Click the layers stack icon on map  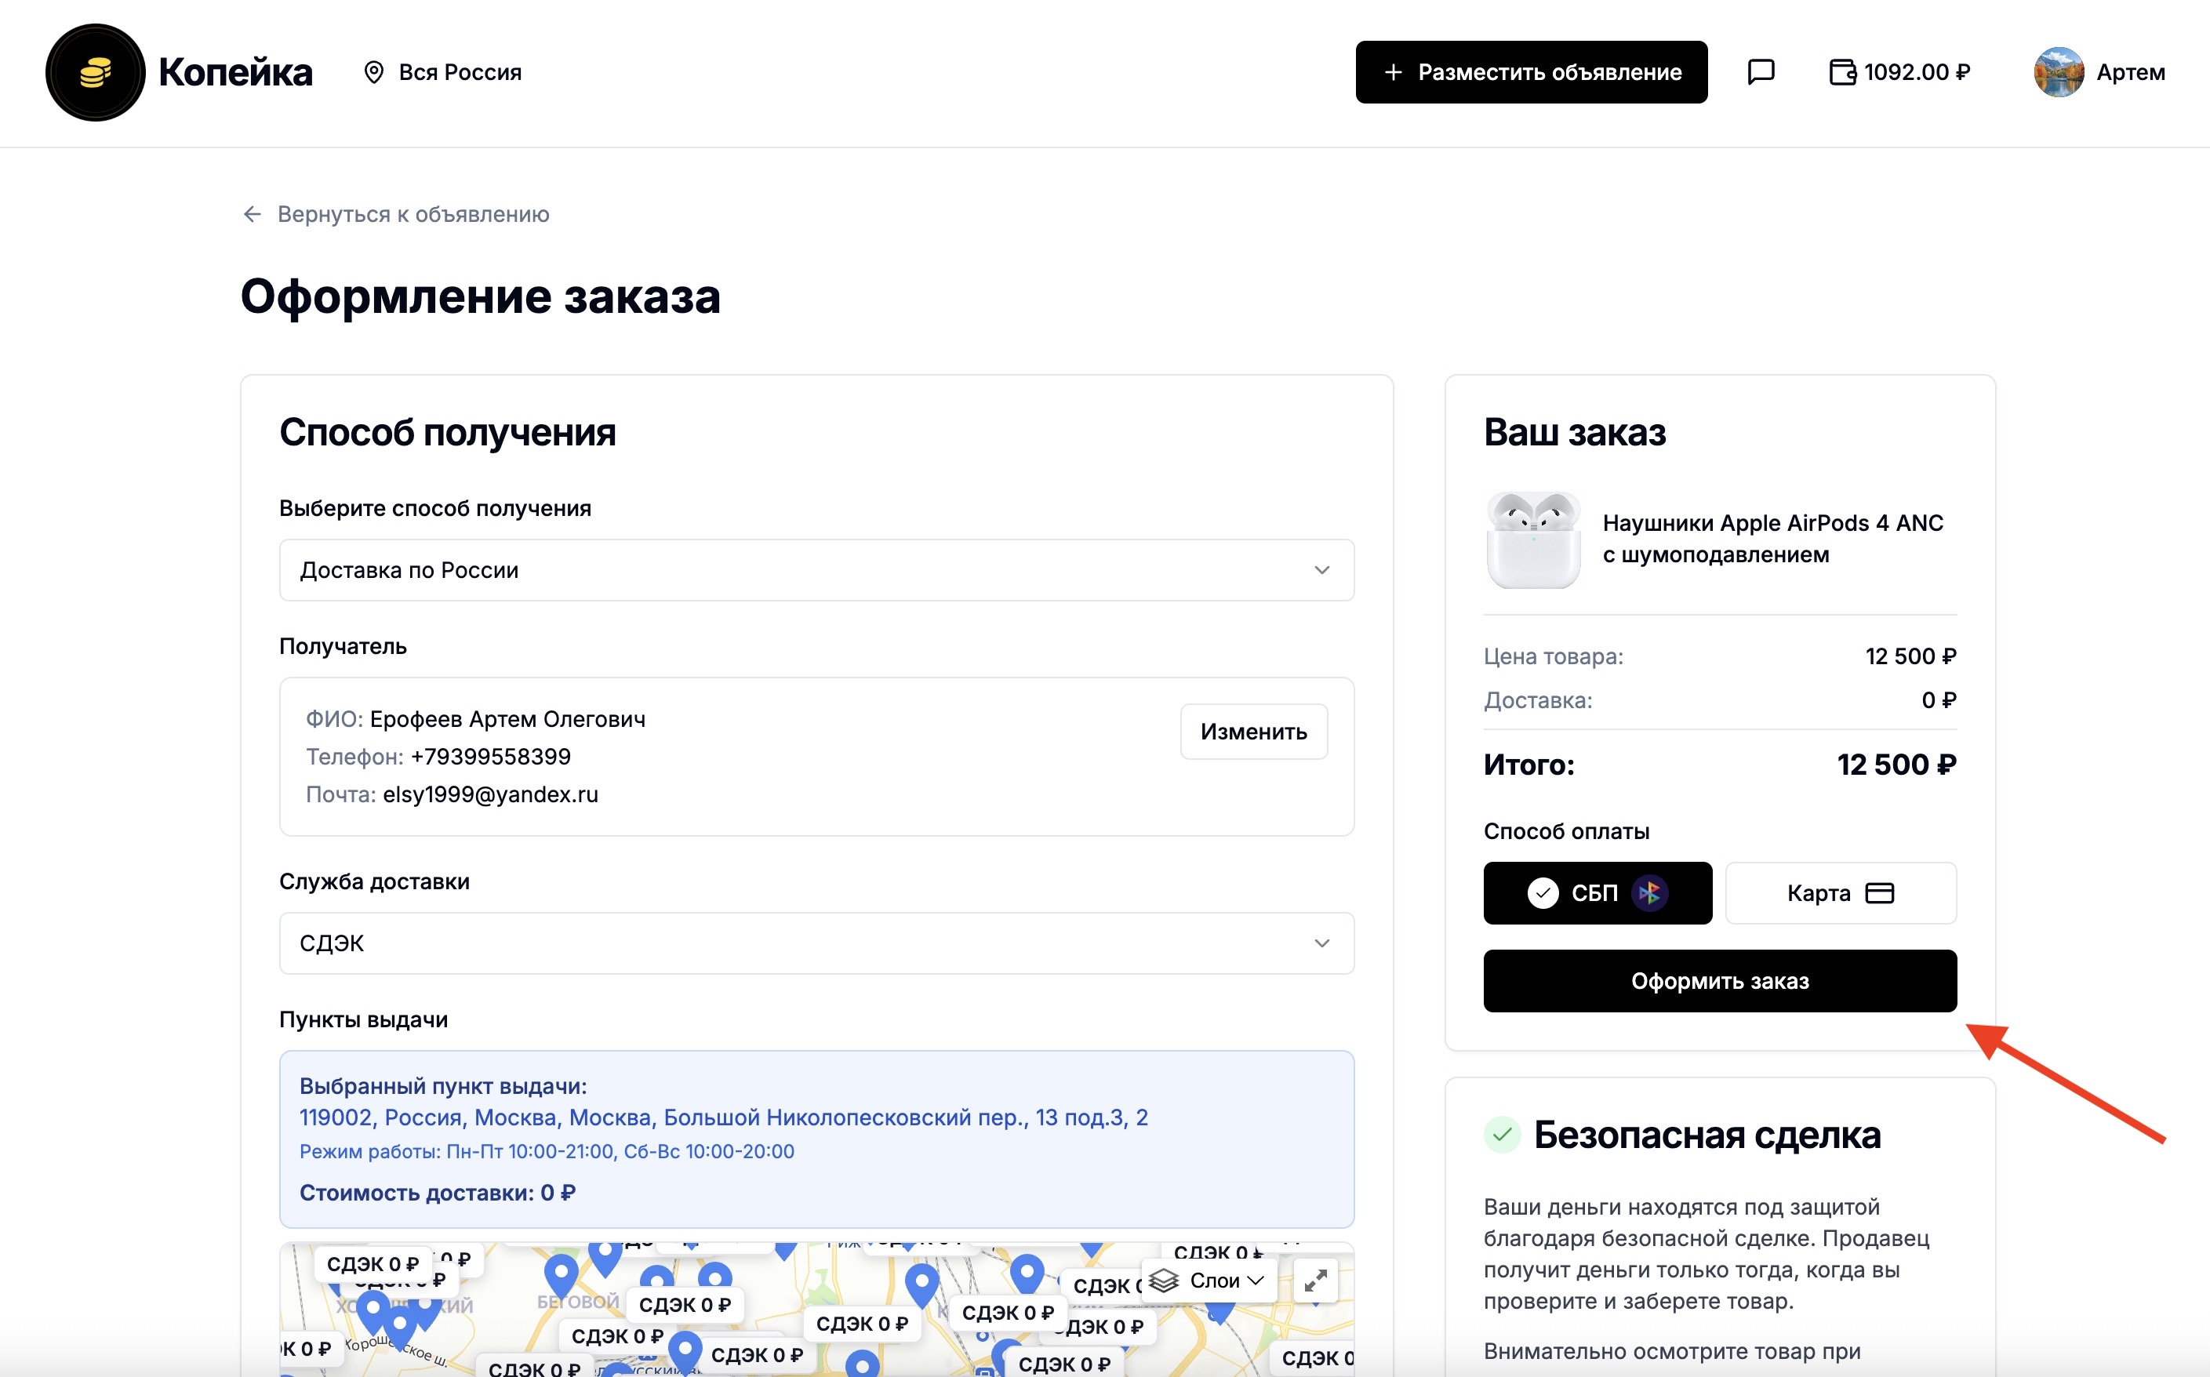(1163, 1280)
